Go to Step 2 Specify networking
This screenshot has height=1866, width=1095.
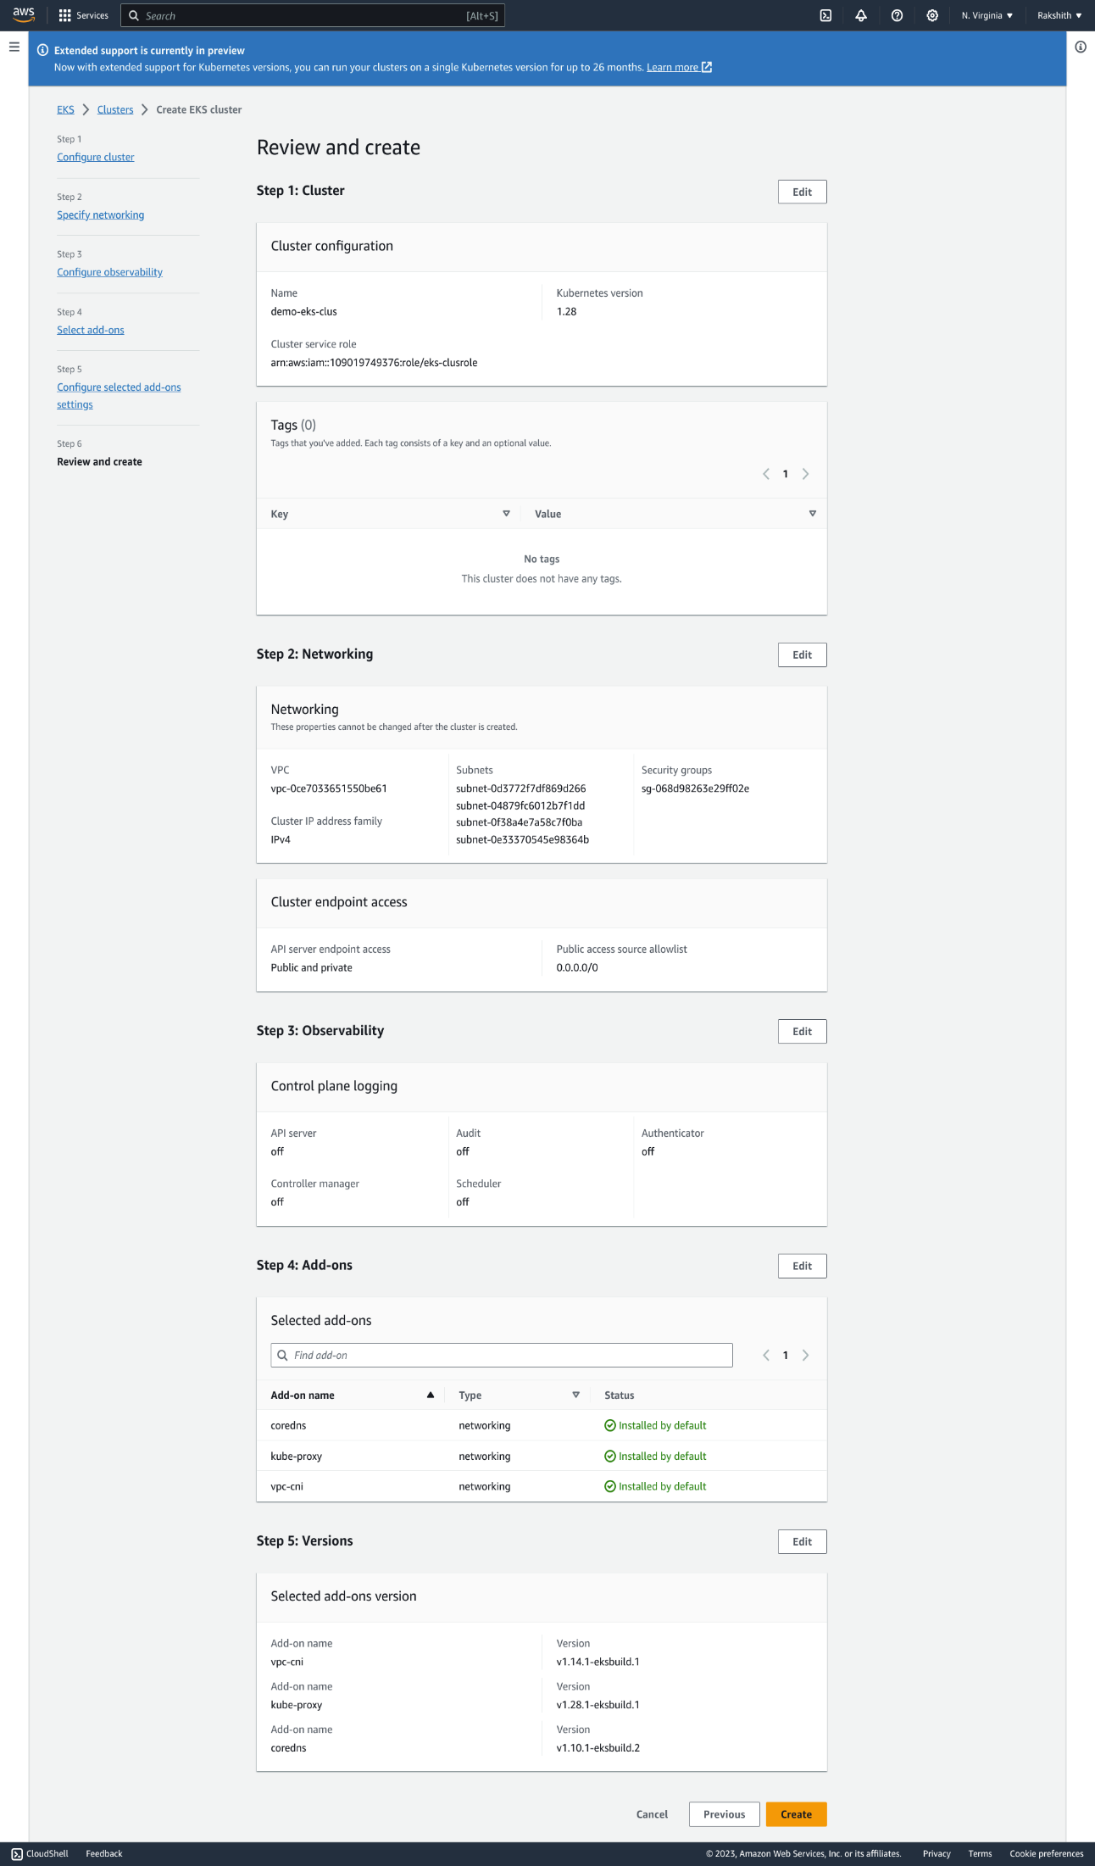(x=101, y=214)
